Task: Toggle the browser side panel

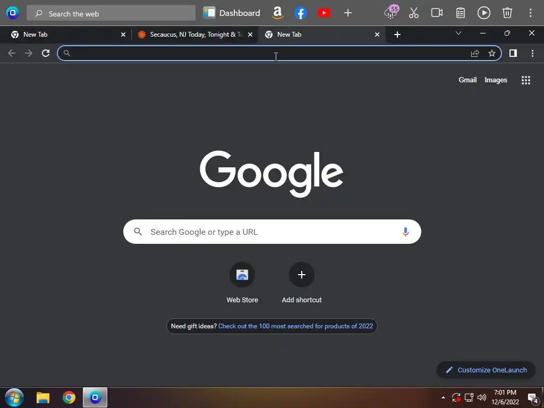Action: click(513, 53)
